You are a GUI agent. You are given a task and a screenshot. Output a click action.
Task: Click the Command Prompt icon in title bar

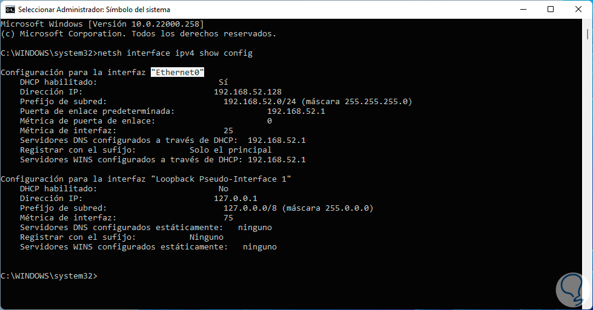(10, 9)
